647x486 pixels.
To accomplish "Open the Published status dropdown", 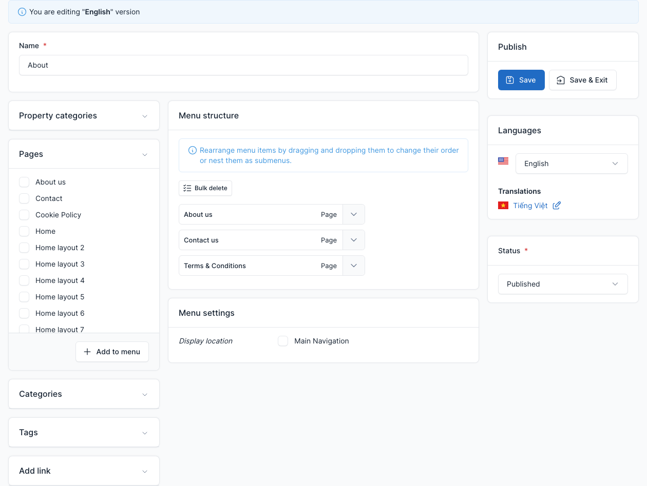I will tap(563, 284).
